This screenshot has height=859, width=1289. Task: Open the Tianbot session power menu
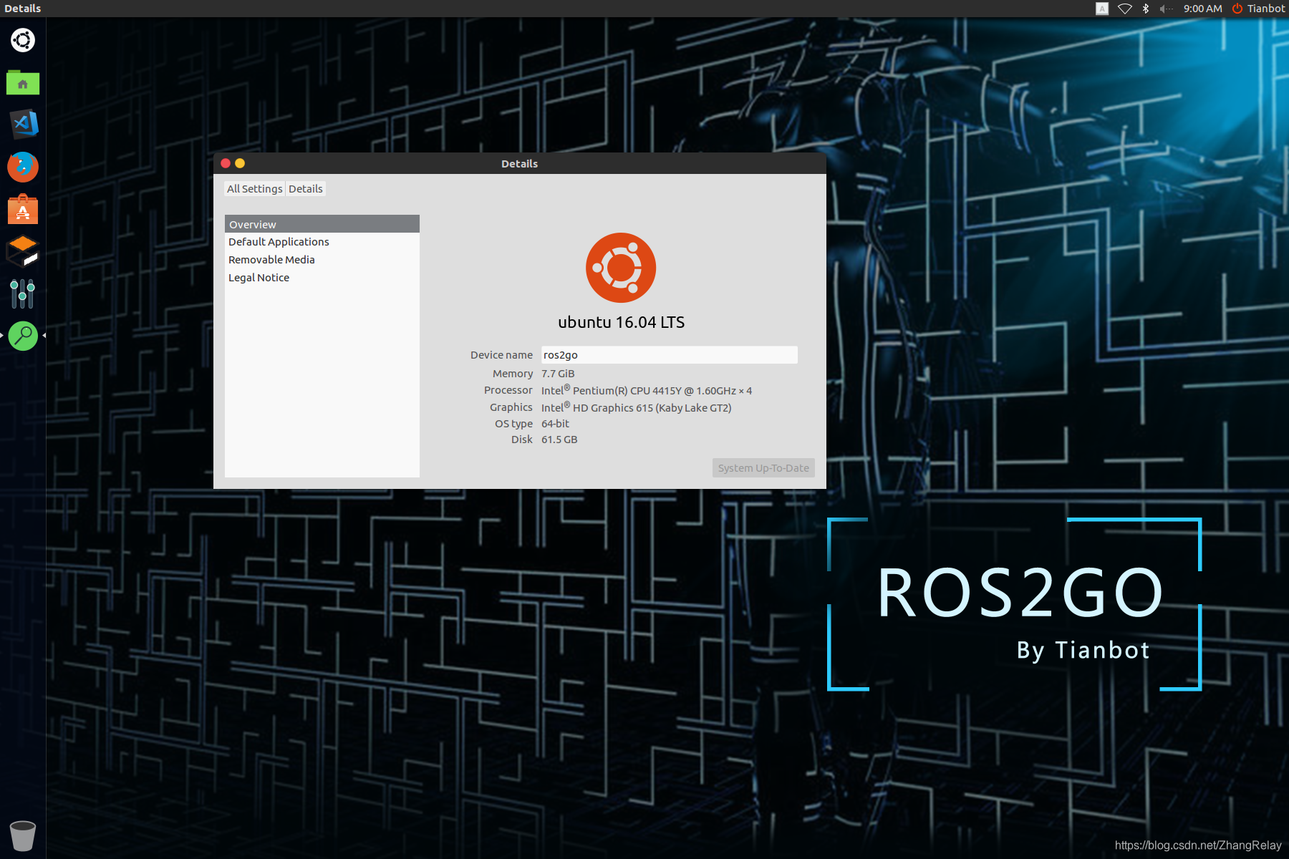1258,9
